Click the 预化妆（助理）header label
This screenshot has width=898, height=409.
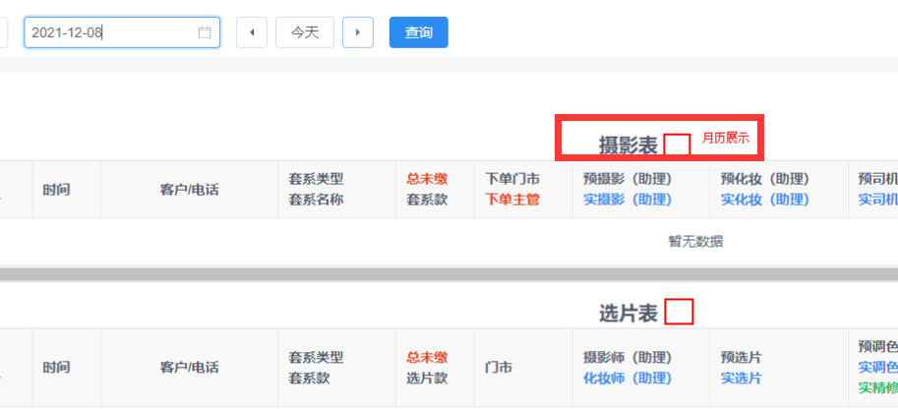click(765, 179)
